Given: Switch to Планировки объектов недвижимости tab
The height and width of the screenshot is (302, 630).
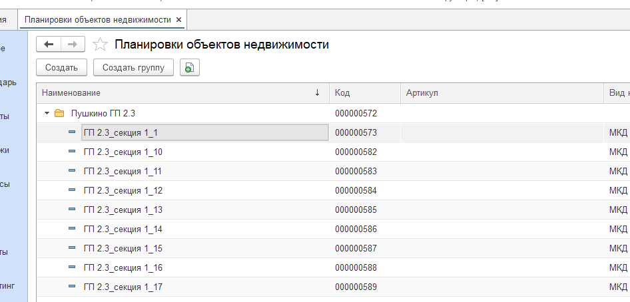Looking at the screenshot, I should [97, 19].
